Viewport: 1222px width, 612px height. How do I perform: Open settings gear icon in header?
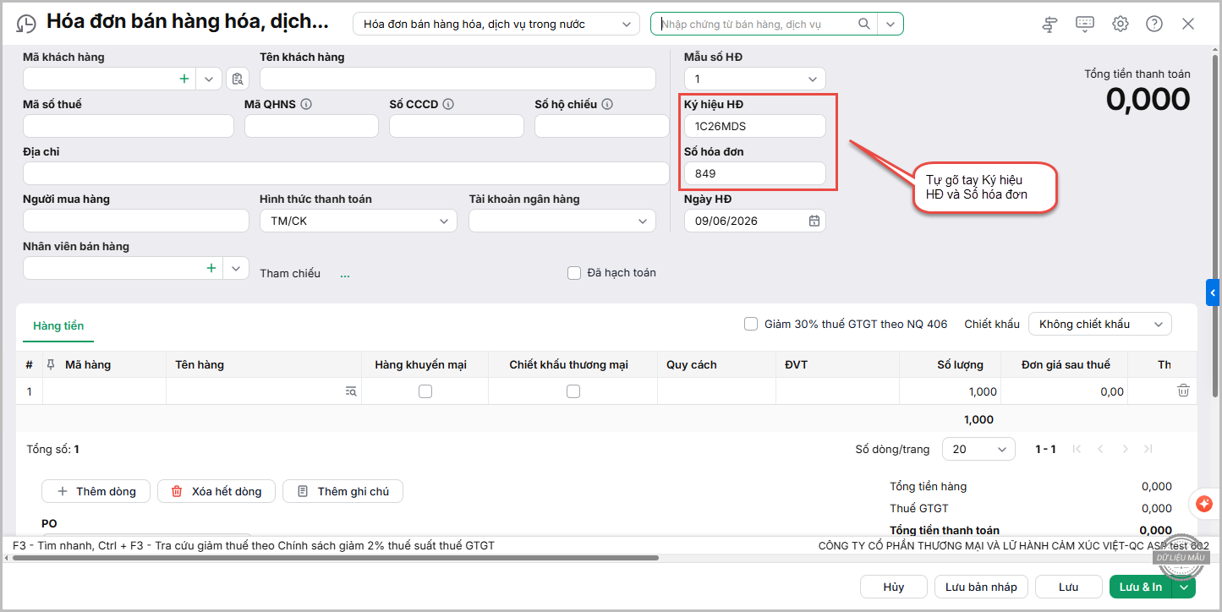point(1121,24)
